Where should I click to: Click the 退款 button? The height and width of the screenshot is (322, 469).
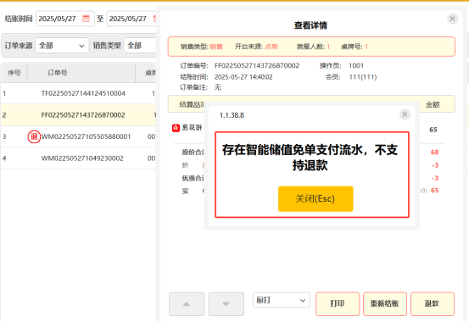[x=433, y=303]
